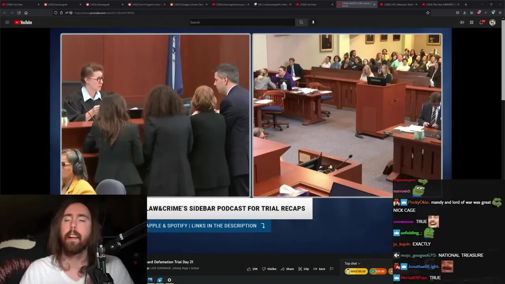505x284 pixels.
Task: Open the YouTube Create video icon
Action: click(462, 22)
